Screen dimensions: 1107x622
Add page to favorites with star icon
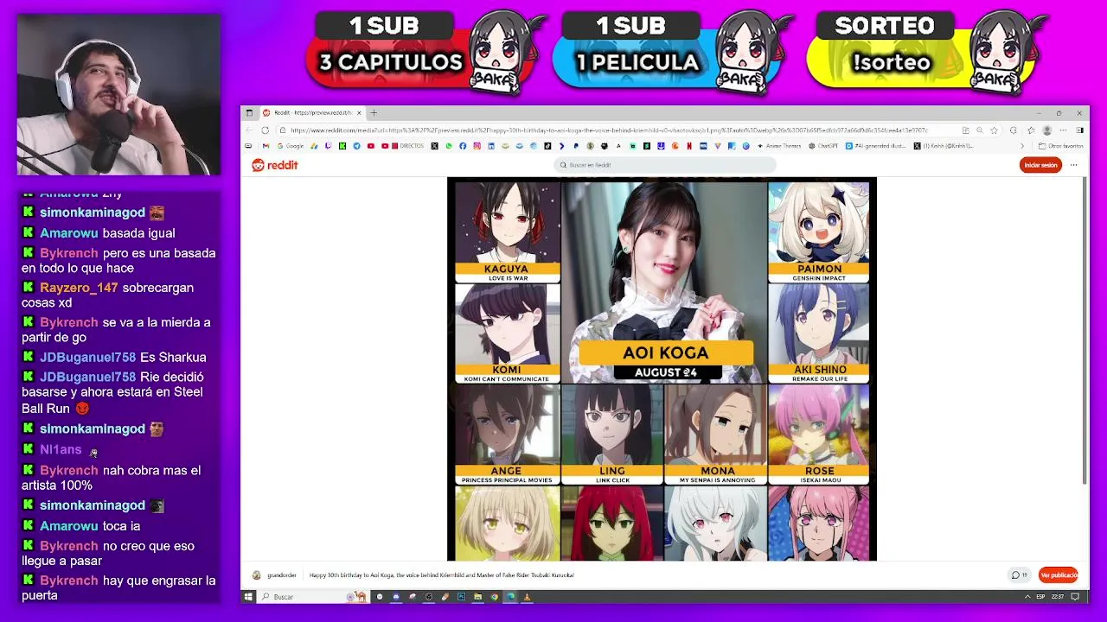point(995,130)
